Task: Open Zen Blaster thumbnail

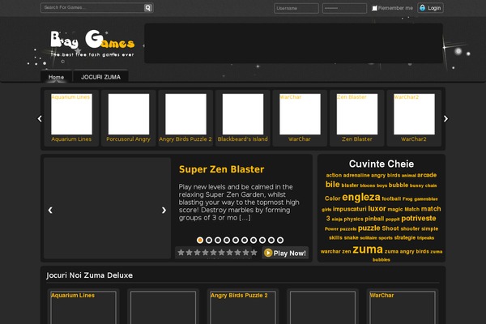Action: click(357, 114)
